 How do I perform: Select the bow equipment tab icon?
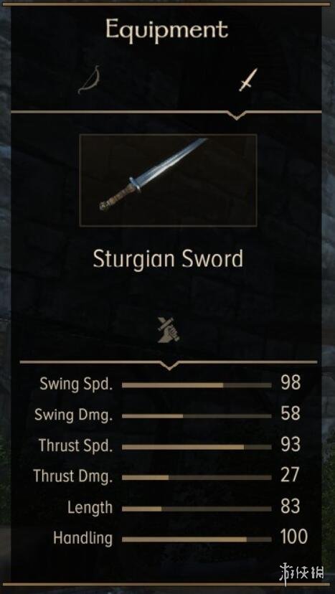coord(89,80)
